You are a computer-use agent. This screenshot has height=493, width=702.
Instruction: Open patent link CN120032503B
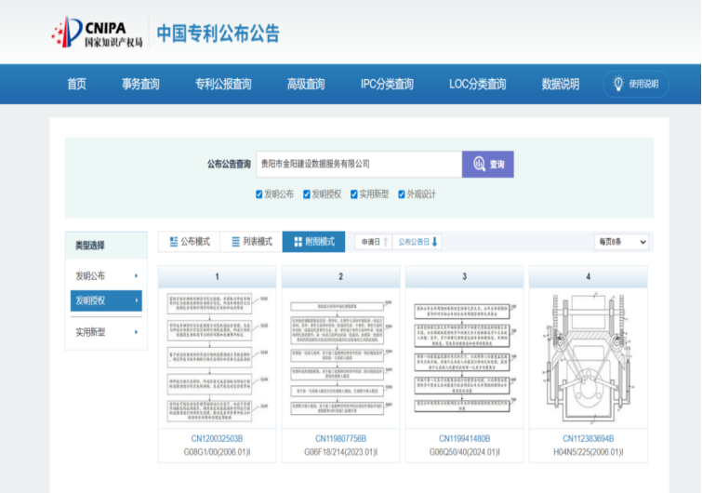point(217,438)
